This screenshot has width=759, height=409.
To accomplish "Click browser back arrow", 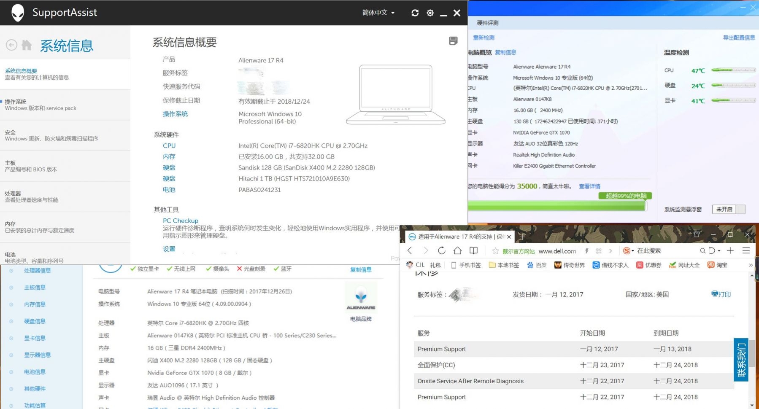I will (x=410, y=250).
